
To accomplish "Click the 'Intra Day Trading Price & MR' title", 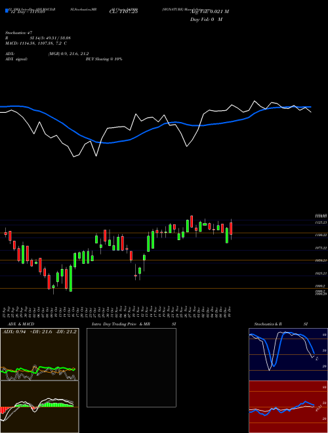I will tap(121, 324).
